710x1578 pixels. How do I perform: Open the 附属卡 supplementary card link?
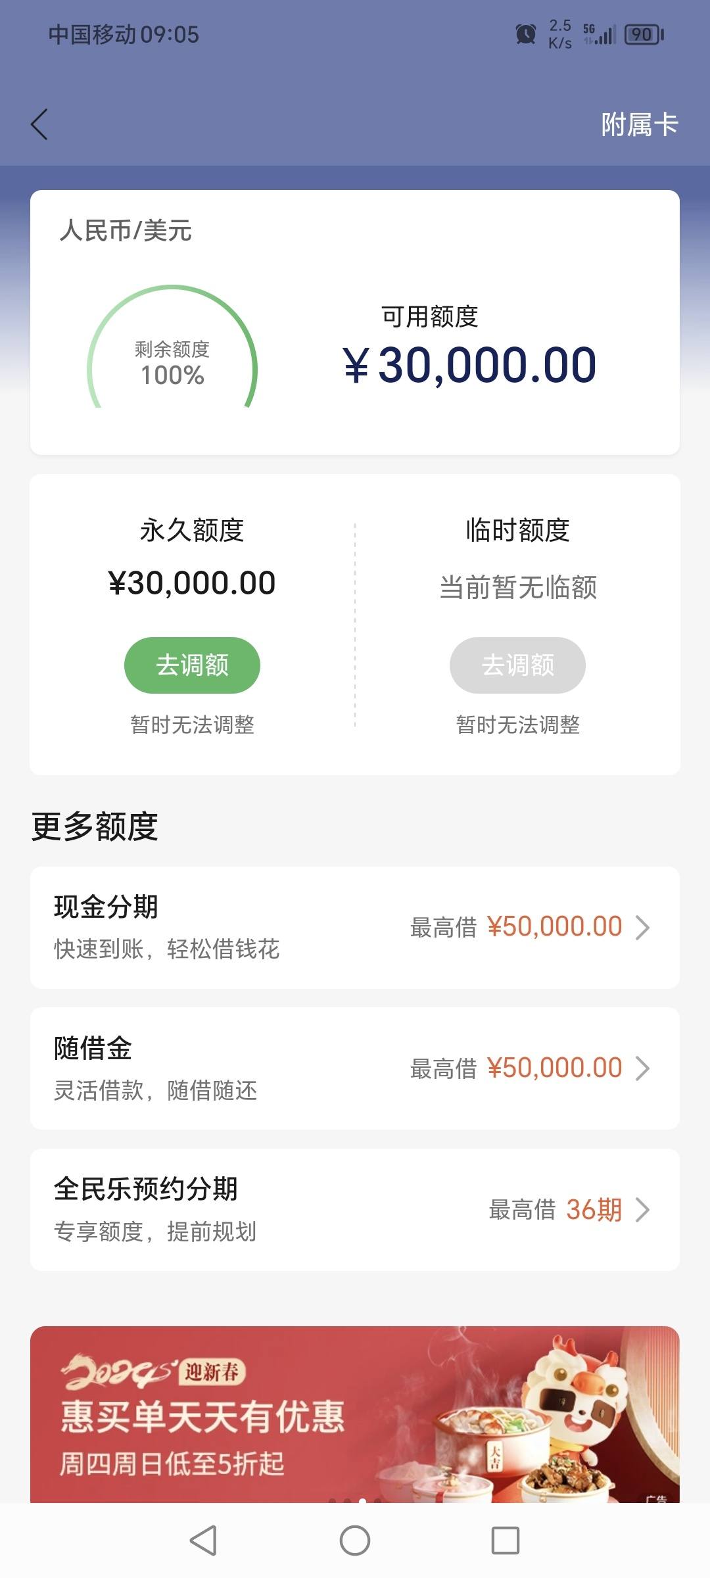pyautogui.click(x=639, y=124)
